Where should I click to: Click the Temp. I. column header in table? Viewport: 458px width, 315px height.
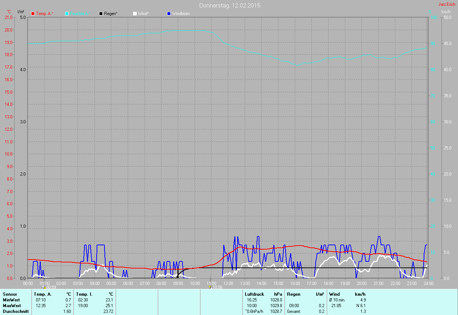(84, 294)
